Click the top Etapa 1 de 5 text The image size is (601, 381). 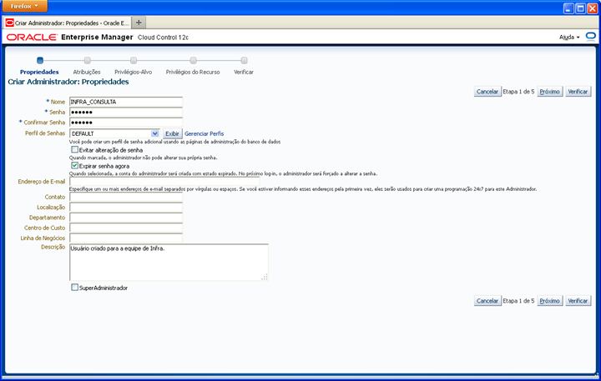coord(518,92)
